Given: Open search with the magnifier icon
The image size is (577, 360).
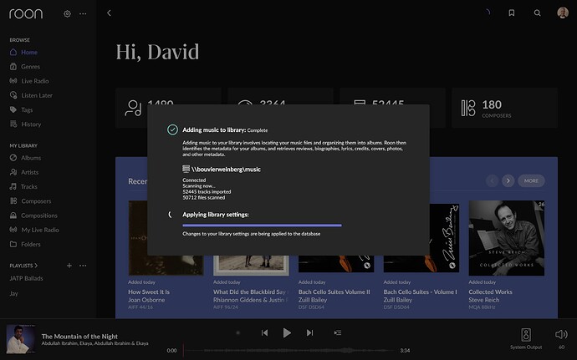Looking at the screenshot, I should (537, 13).
